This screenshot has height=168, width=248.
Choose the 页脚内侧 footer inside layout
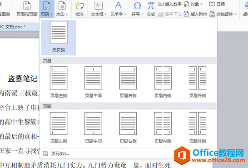point(163,128)
